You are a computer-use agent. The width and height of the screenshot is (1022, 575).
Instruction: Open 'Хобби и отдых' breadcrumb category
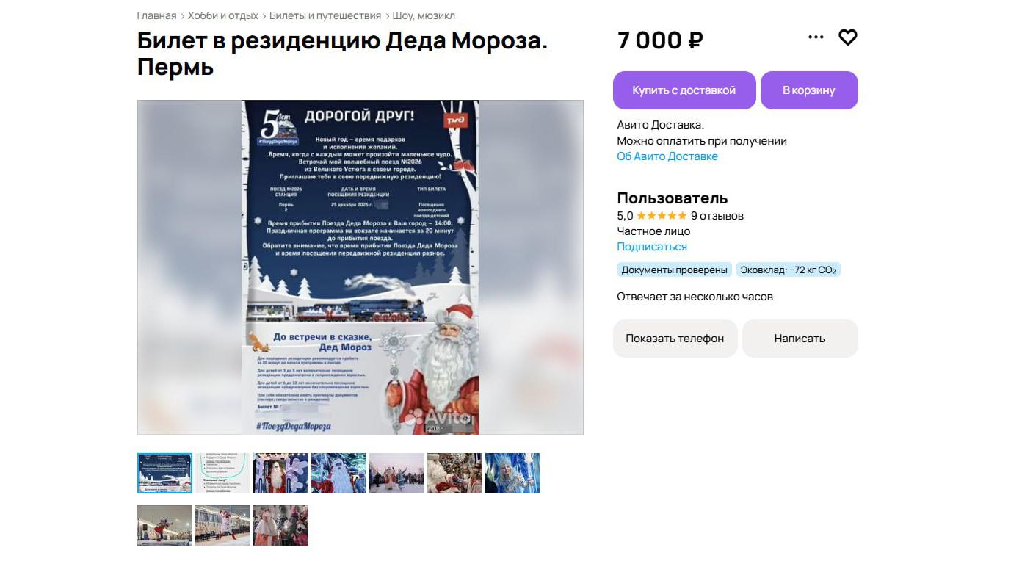point(223,15)
